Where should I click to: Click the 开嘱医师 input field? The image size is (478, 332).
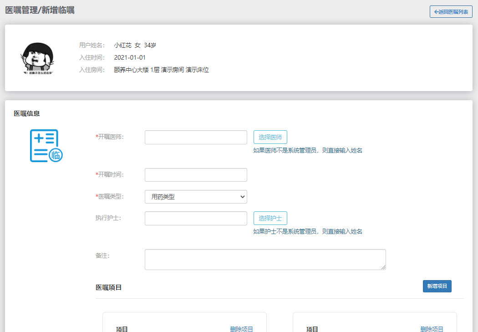[x=195, y=137]
